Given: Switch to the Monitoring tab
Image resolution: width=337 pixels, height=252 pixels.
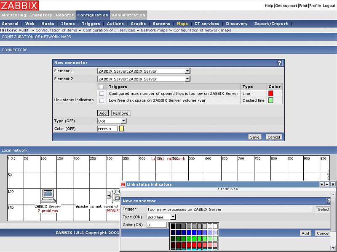Looking at the screenshot, I should coord(14,15).
